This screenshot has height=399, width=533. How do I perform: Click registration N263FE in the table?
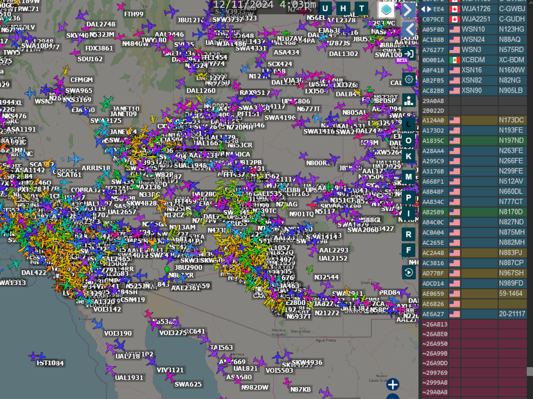pos(511,150)
